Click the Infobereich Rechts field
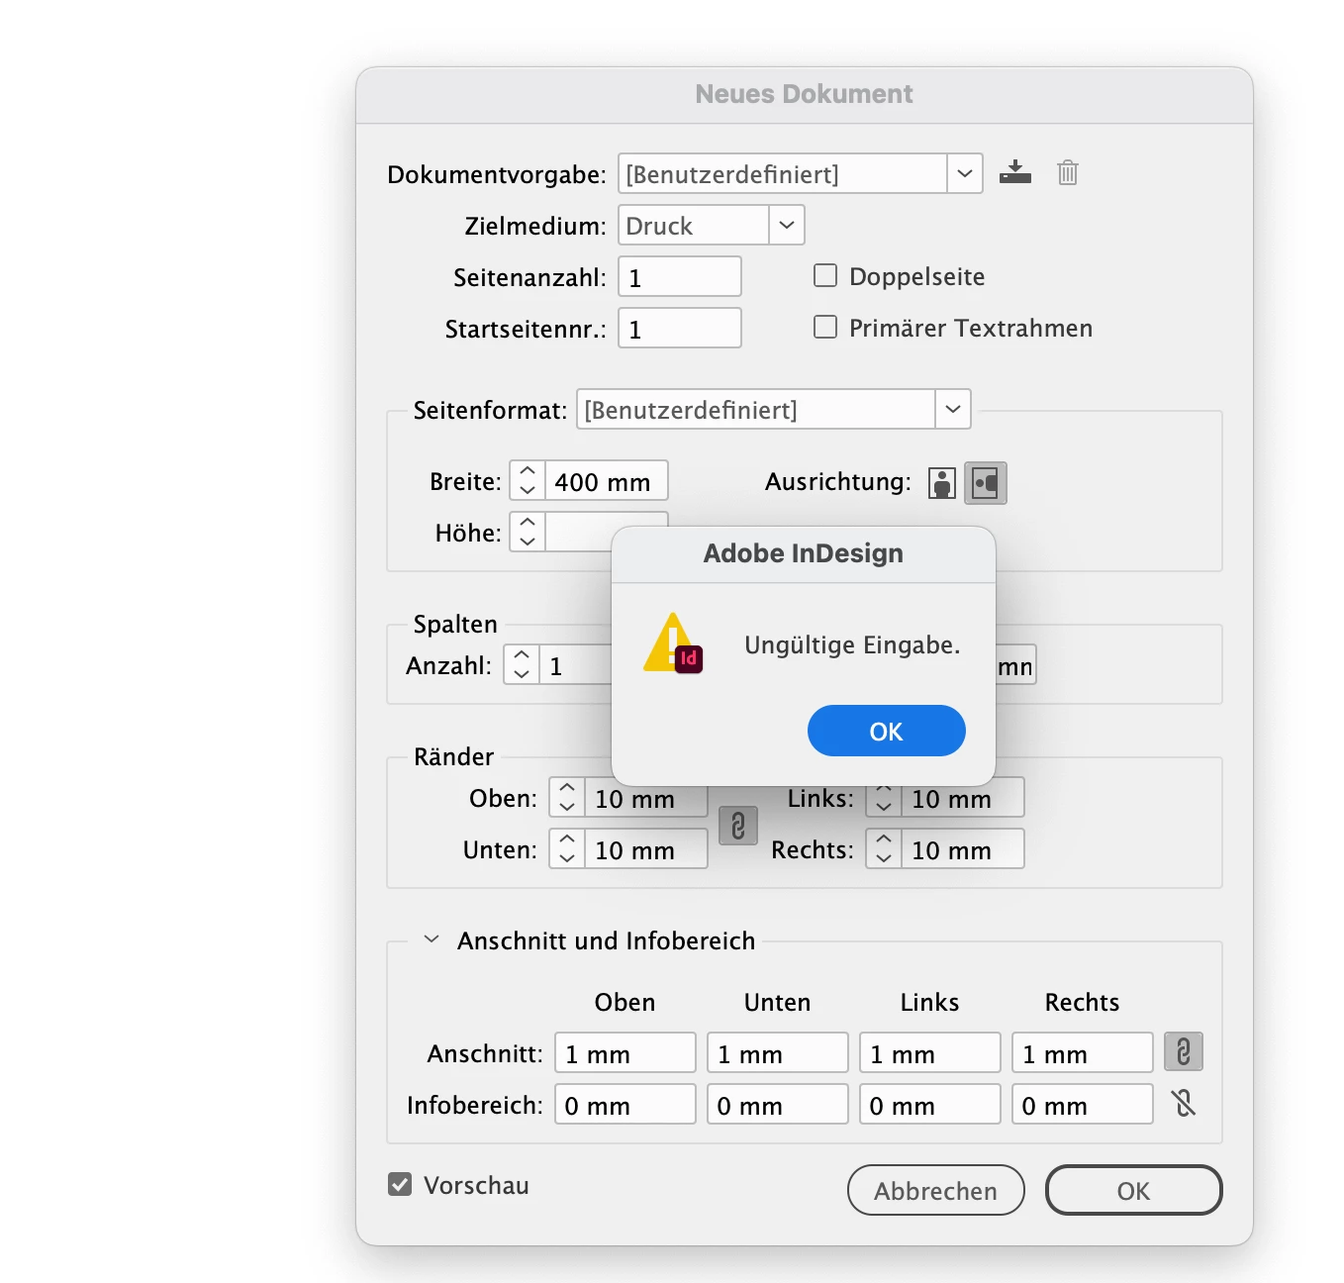This screenshot has height=1283, width=1344. pos(1083,1104)
